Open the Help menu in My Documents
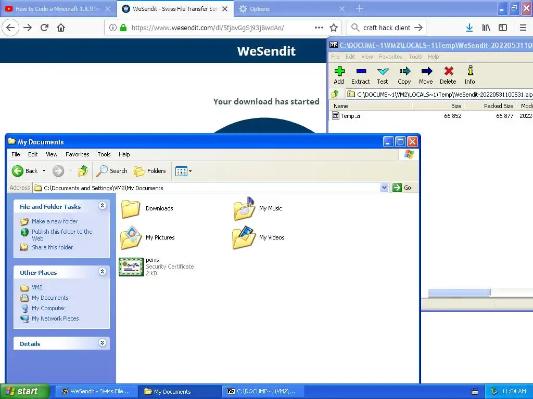 point(124,154)
